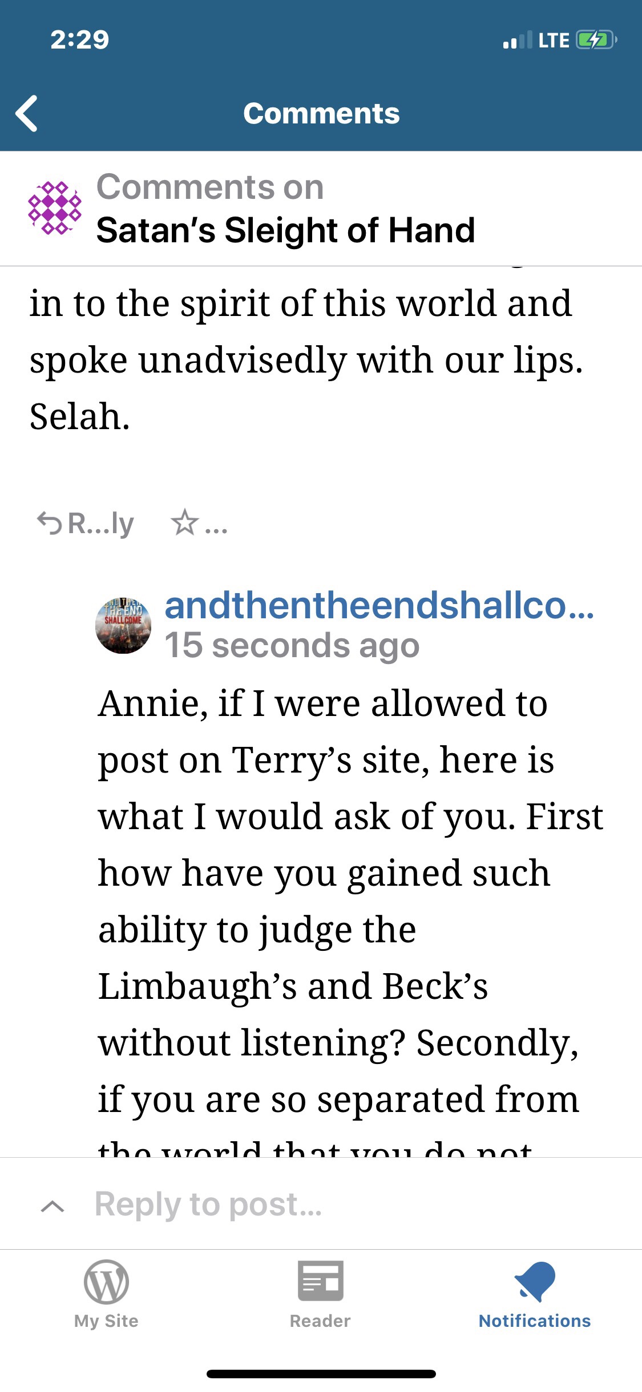642x1392 pixels.
Task: Open the "Satan's Sleight of Hand" post title
Action: pos(285,230)
